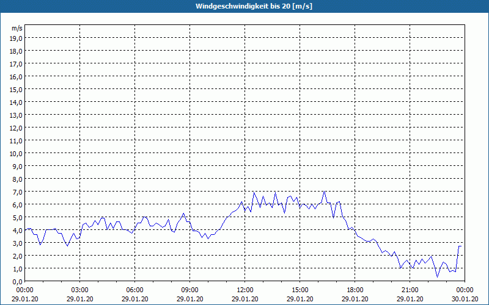Click the 21:00 time axis label
The height and width of the screenshot is (305, 489).
pyautogui.click(x=410, y=290)
